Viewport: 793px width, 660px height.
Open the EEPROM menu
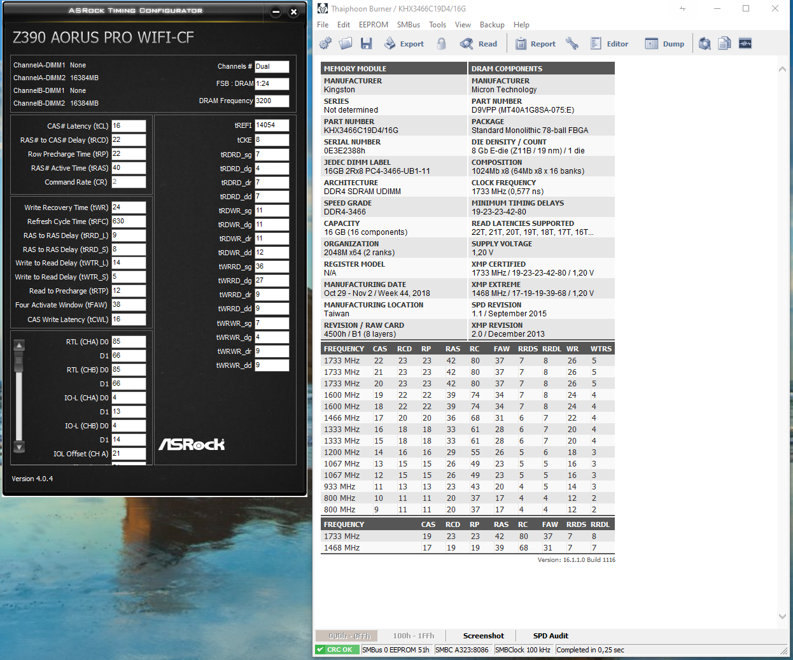coord(374,25)
